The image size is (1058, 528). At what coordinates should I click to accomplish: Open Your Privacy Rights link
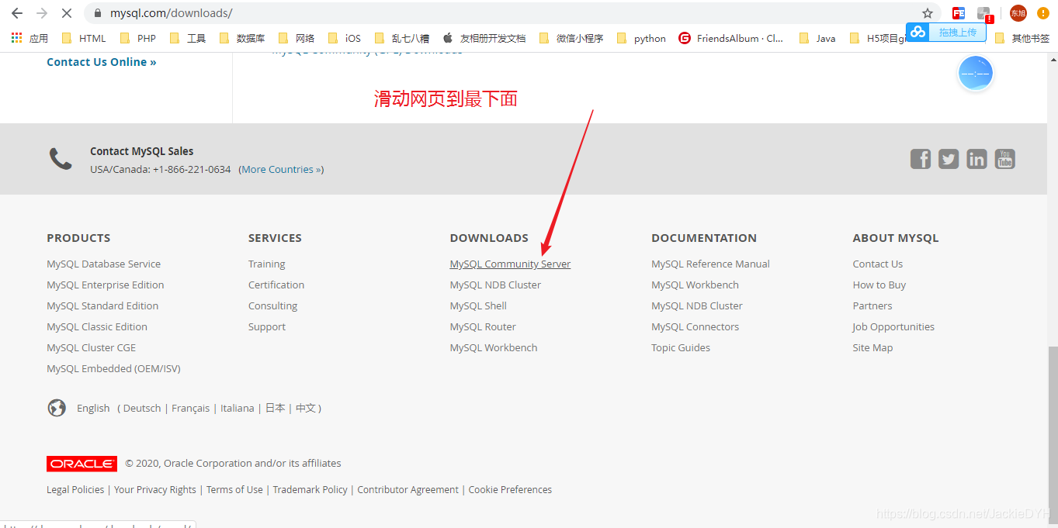tap(155, 489)
